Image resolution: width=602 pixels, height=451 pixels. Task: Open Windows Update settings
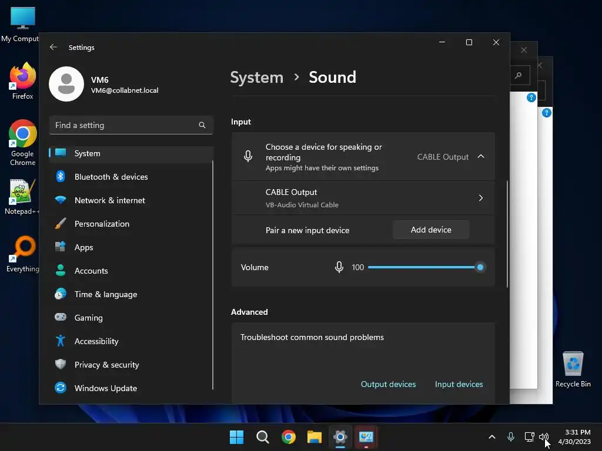pyautogui.click(x=131, y=388)
